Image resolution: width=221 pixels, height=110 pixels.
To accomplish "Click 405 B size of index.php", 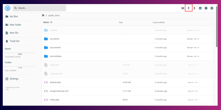I will tap(125, 100).
